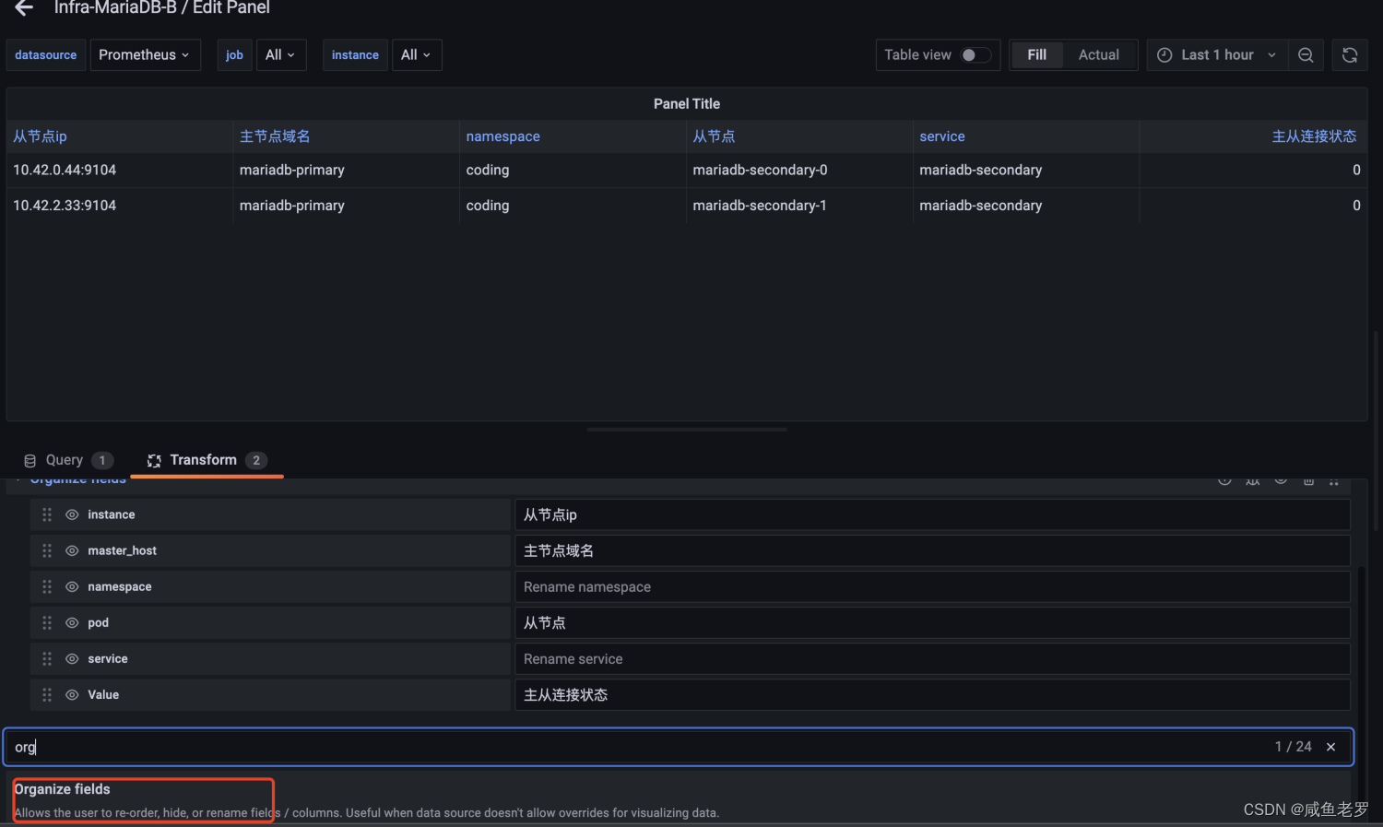Edit the instance rename field 从节点ip

pos(932,514)
